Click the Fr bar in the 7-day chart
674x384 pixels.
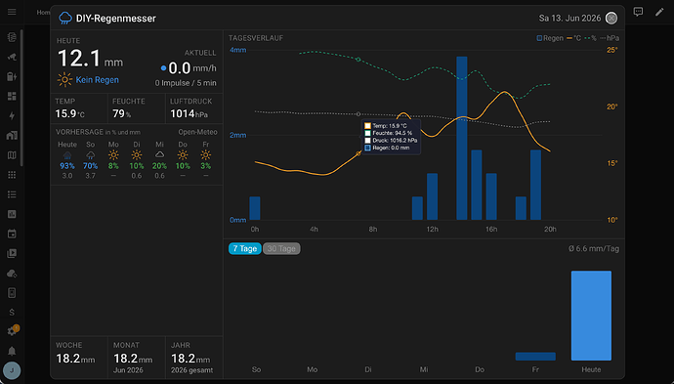[x=535, y=357]
